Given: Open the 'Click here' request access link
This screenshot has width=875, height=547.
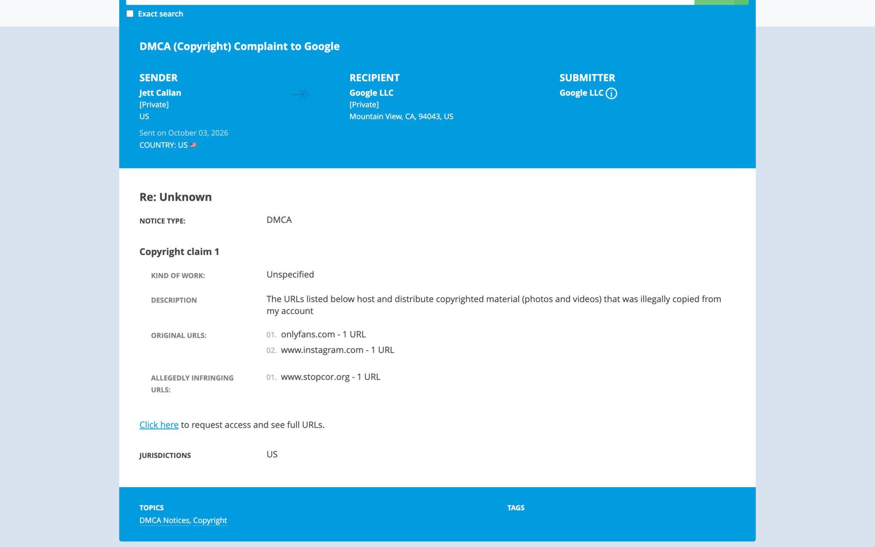Looking at the screenshot, I should tap(159, 425).
